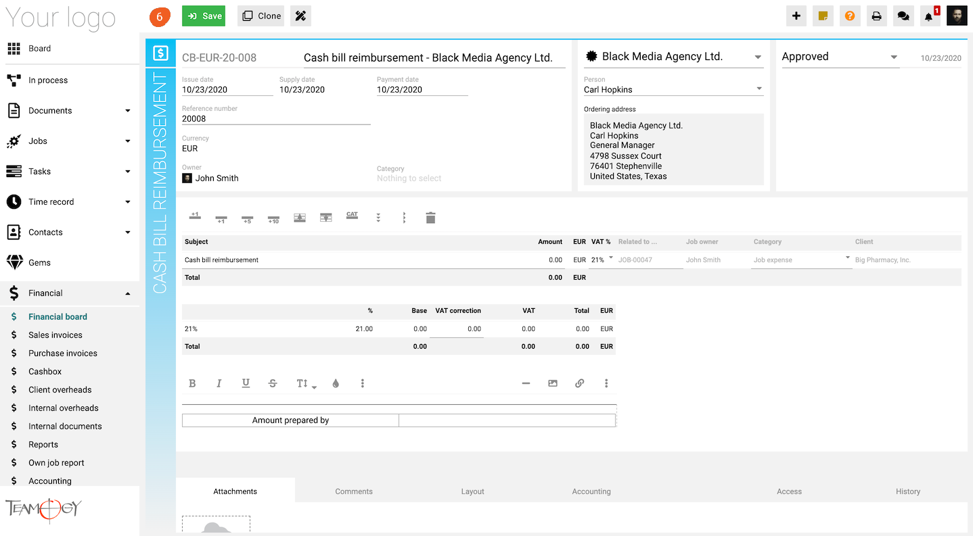The height and width of the screenshot is (536, 973).
Task: Click the delete row trash icon
Action: coord(430,218)
